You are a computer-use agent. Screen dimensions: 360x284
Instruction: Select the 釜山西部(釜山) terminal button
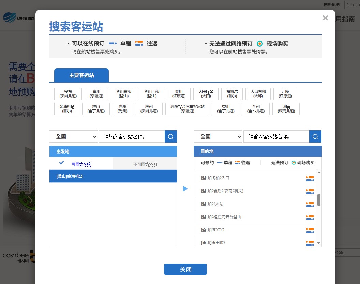[151, 94]
